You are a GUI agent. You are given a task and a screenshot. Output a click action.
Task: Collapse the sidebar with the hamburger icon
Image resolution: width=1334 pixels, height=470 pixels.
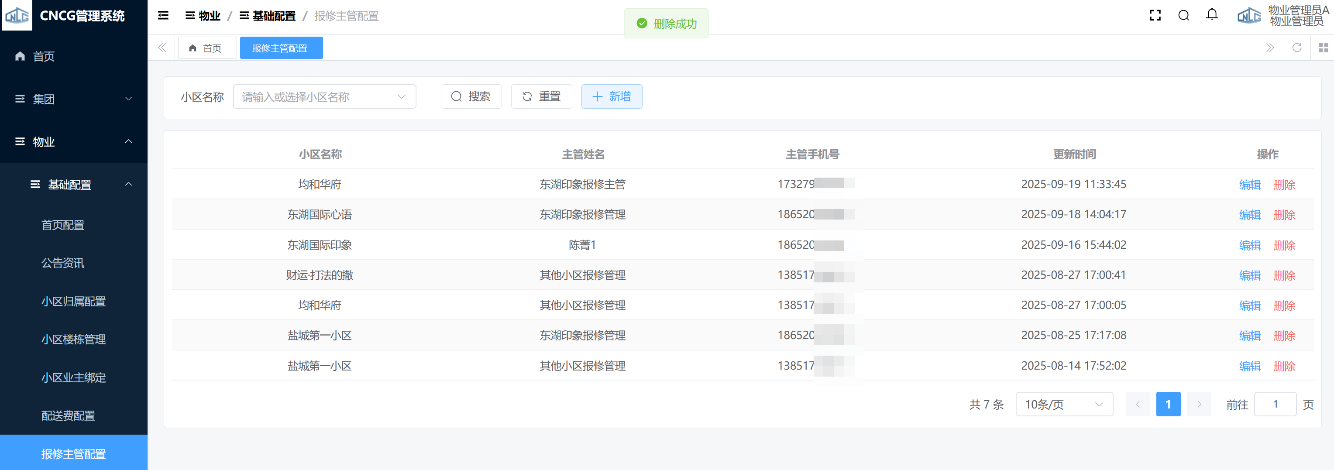[163, 16]
